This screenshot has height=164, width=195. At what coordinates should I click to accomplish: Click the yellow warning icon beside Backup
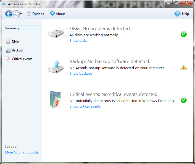click(x=184, y=67)
